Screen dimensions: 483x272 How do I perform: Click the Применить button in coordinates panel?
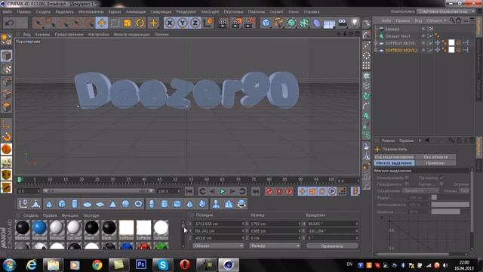[332, 246]
